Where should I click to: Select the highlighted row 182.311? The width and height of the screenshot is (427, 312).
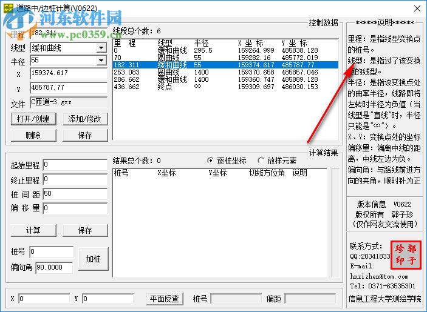[225, 65]
